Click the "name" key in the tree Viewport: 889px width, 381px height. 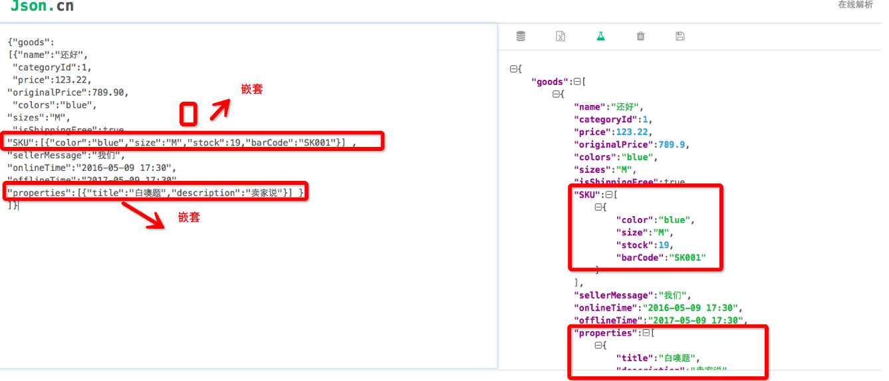tap(590, 106)
